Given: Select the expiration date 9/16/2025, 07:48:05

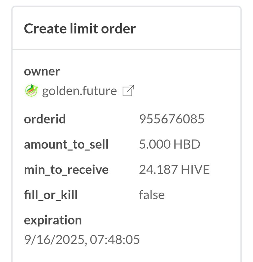Looking at the screenshot, I should pyautogui.click(x=82, y=240).
